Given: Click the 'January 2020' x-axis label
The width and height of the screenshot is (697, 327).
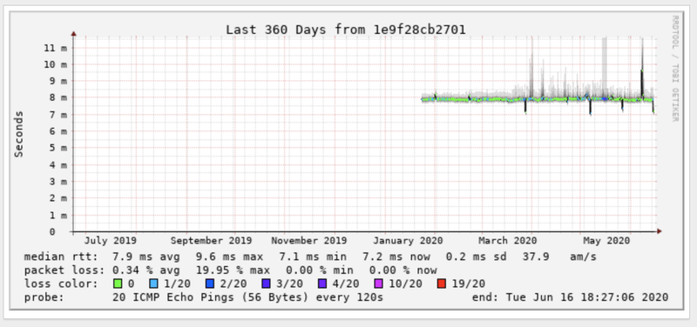Looking at the screenshot, I should 408,241.
